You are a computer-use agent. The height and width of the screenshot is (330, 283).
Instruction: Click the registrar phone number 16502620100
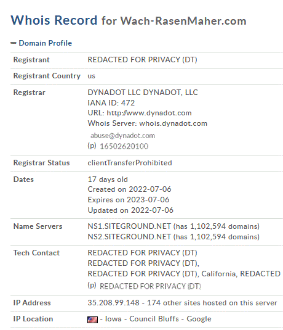point(124,146)
